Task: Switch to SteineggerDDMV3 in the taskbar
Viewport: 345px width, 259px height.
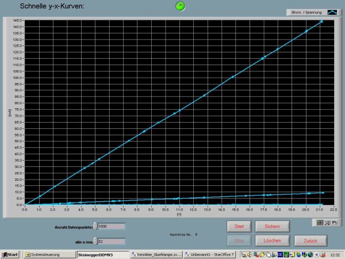Action: click(102, 255)
